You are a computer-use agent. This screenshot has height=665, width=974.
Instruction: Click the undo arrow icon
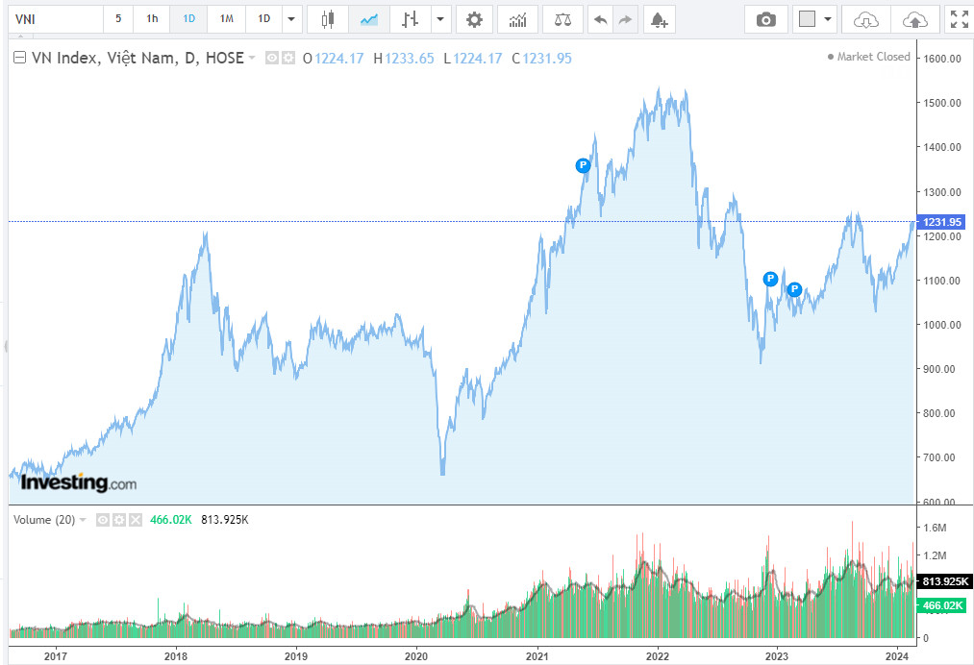coord(600,19)
